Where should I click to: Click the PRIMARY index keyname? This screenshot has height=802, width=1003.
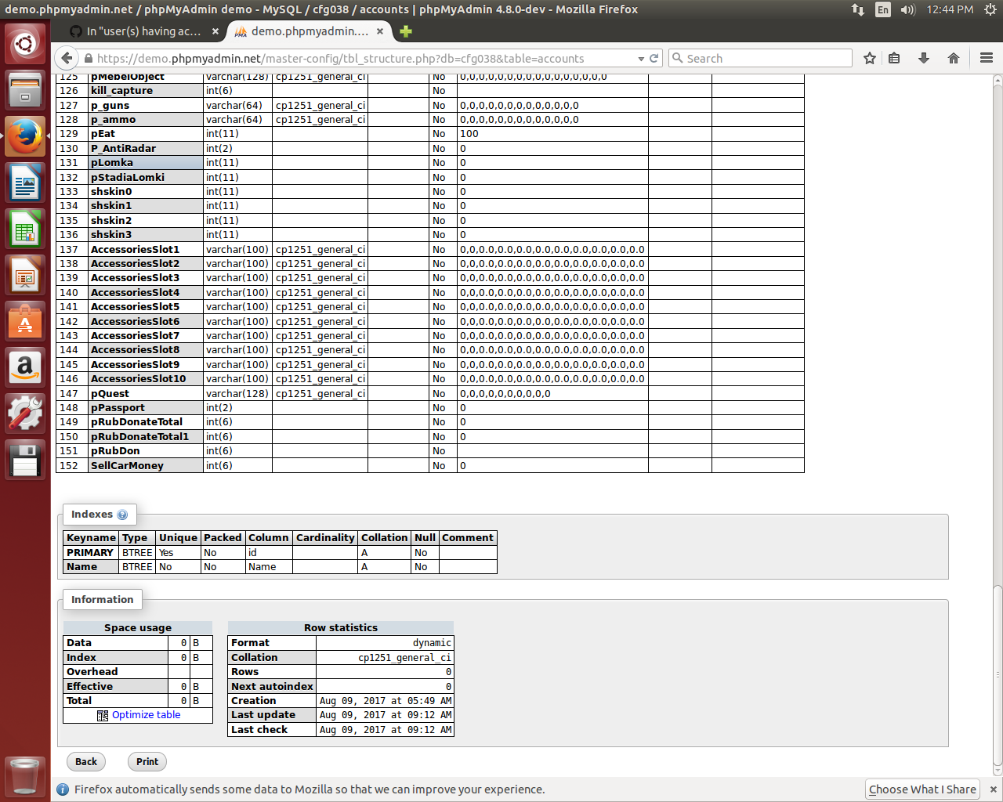(x=90, y=553)
